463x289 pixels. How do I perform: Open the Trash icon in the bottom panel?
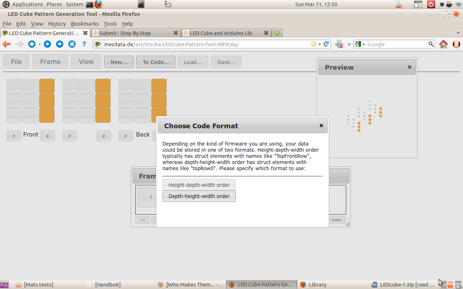458,285
